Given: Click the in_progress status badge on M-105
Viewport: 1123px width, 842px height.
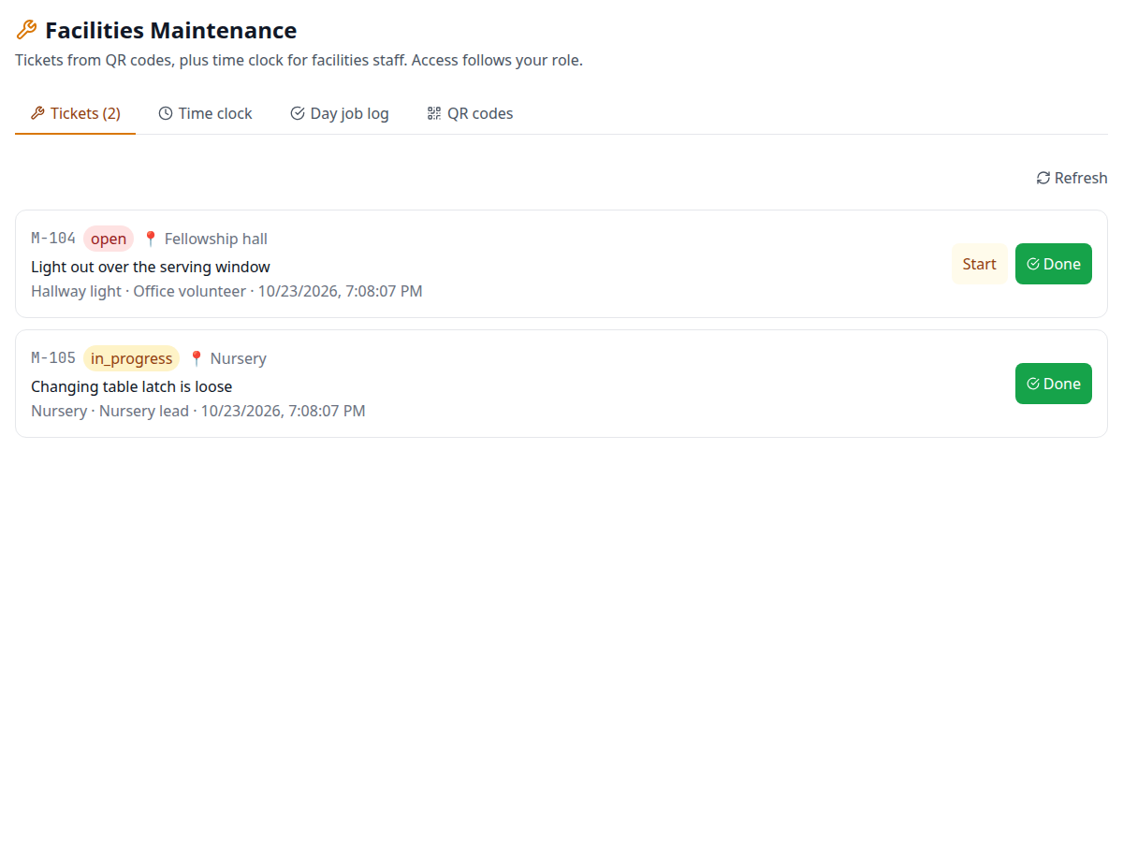Looking at the screenshot, I should pyautogui.click(x=131, y=358).
